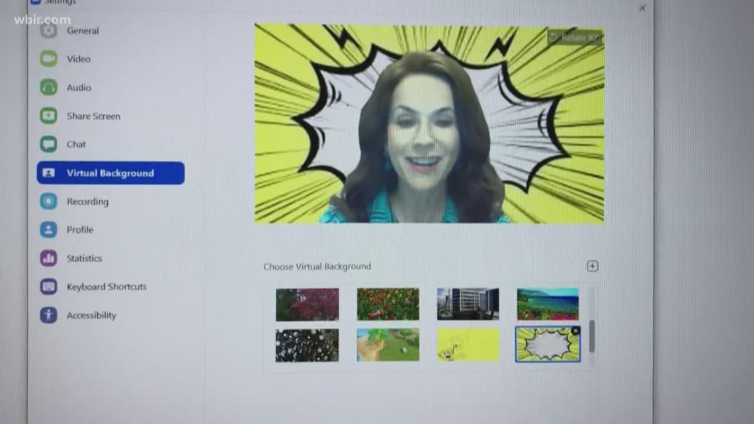
Task: Select the red flowers field background
Action: pyautogui.click(x=388, y=304)
